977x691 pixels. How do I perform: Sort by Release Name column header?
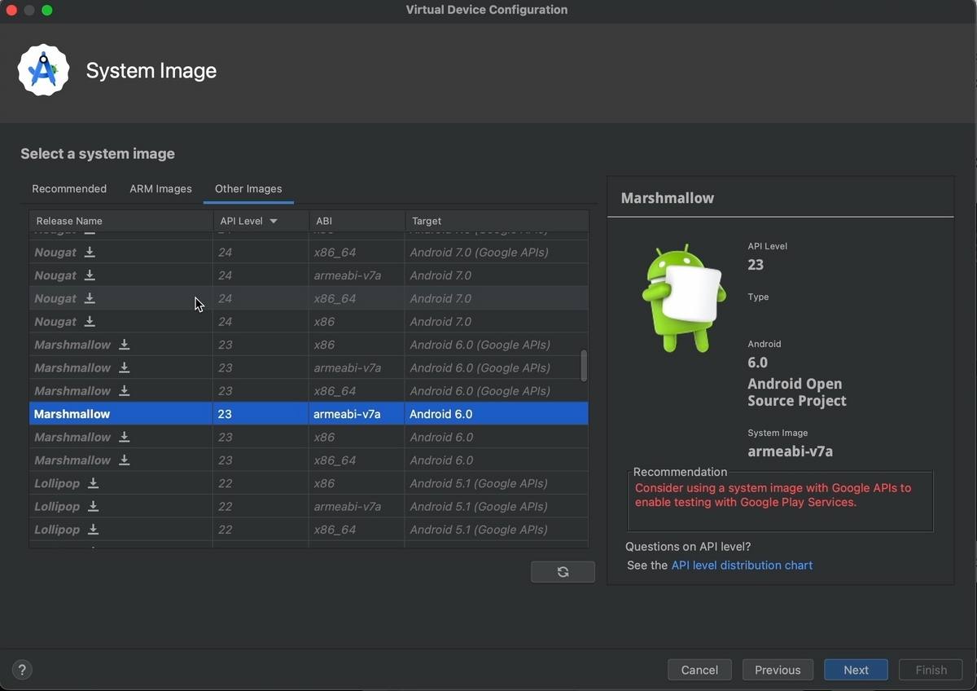tap(121, 221)
